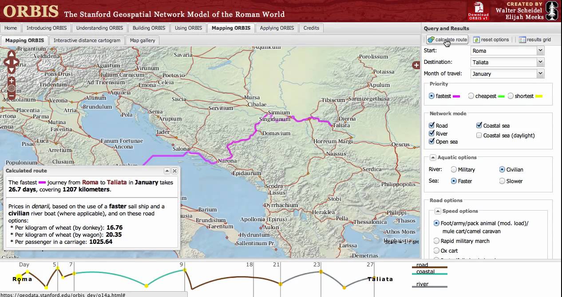Click the magenta fastest color swatch
Viewport: 562px width, 297px height.
[456, 96]
